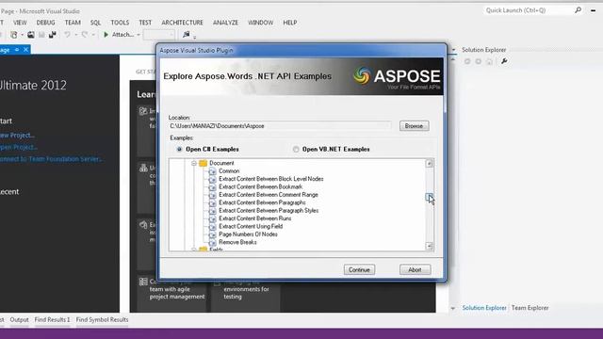Image resolution: width=603 pixels, height=339 pixels.
Task: Click the Solution Explorer Back icon
Action: [467, 61]
